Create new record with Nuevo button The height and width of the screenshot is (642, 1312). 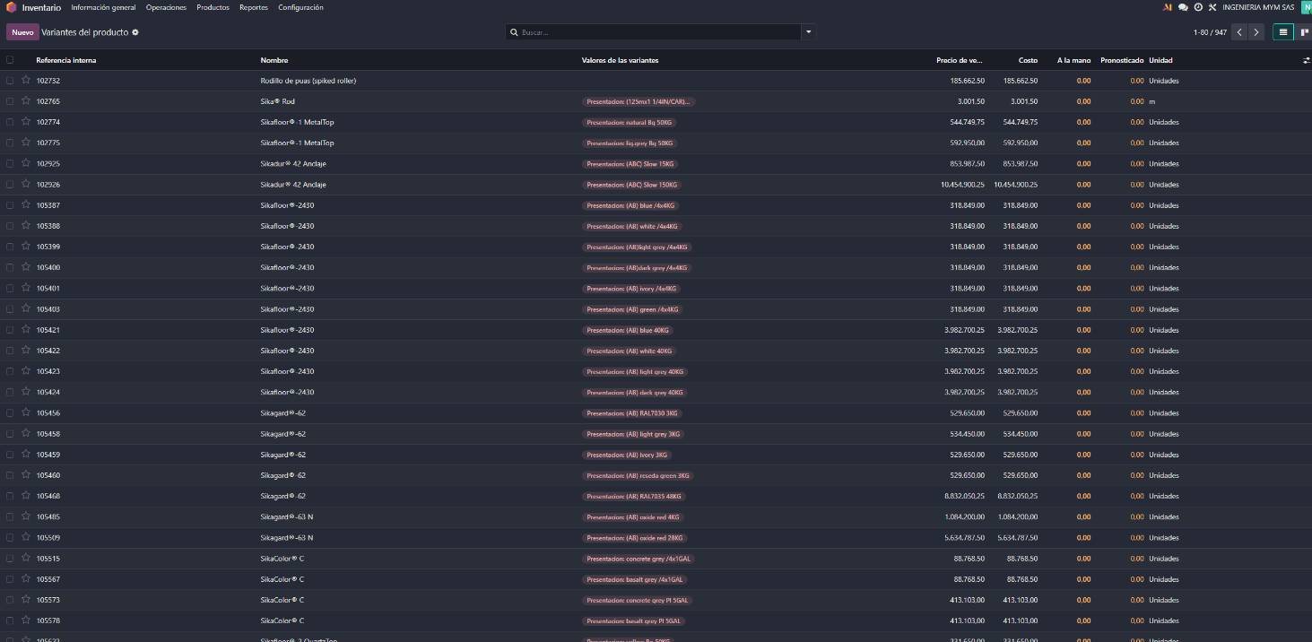pos(22,32)
